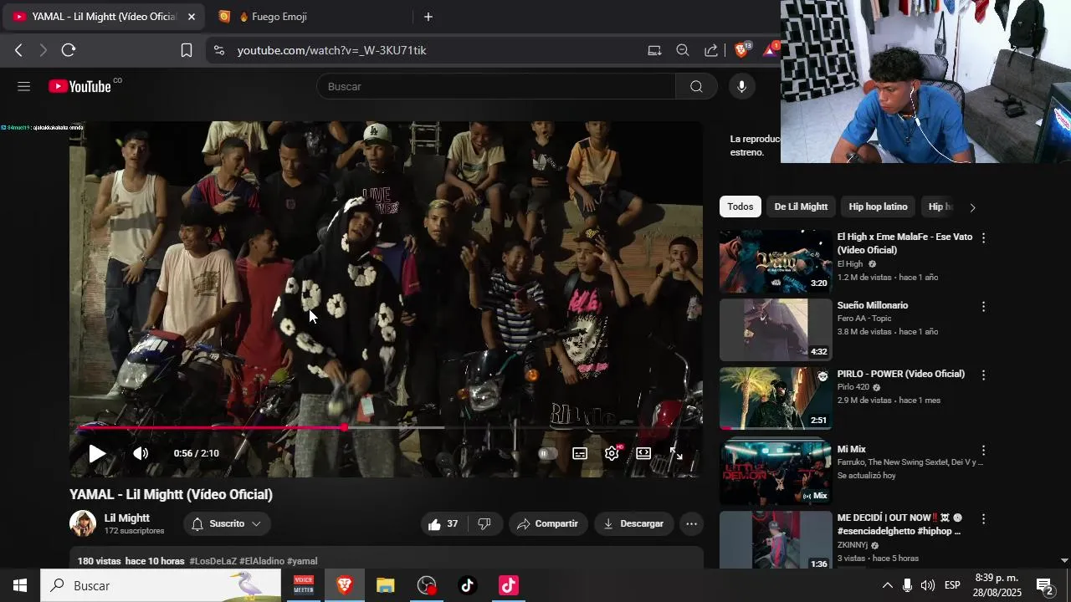Click hashtag #ElAladino
This screenshot has height=602, width=1071.
click(x=262, y=561)
